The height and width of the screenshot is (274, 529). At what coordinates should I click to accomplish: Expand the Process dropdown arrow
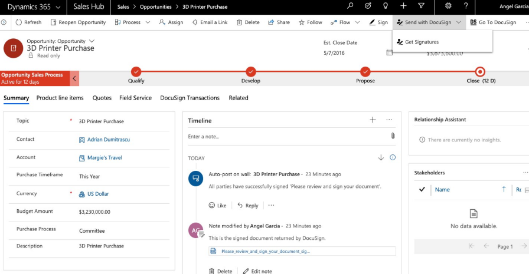coord(147,22)
